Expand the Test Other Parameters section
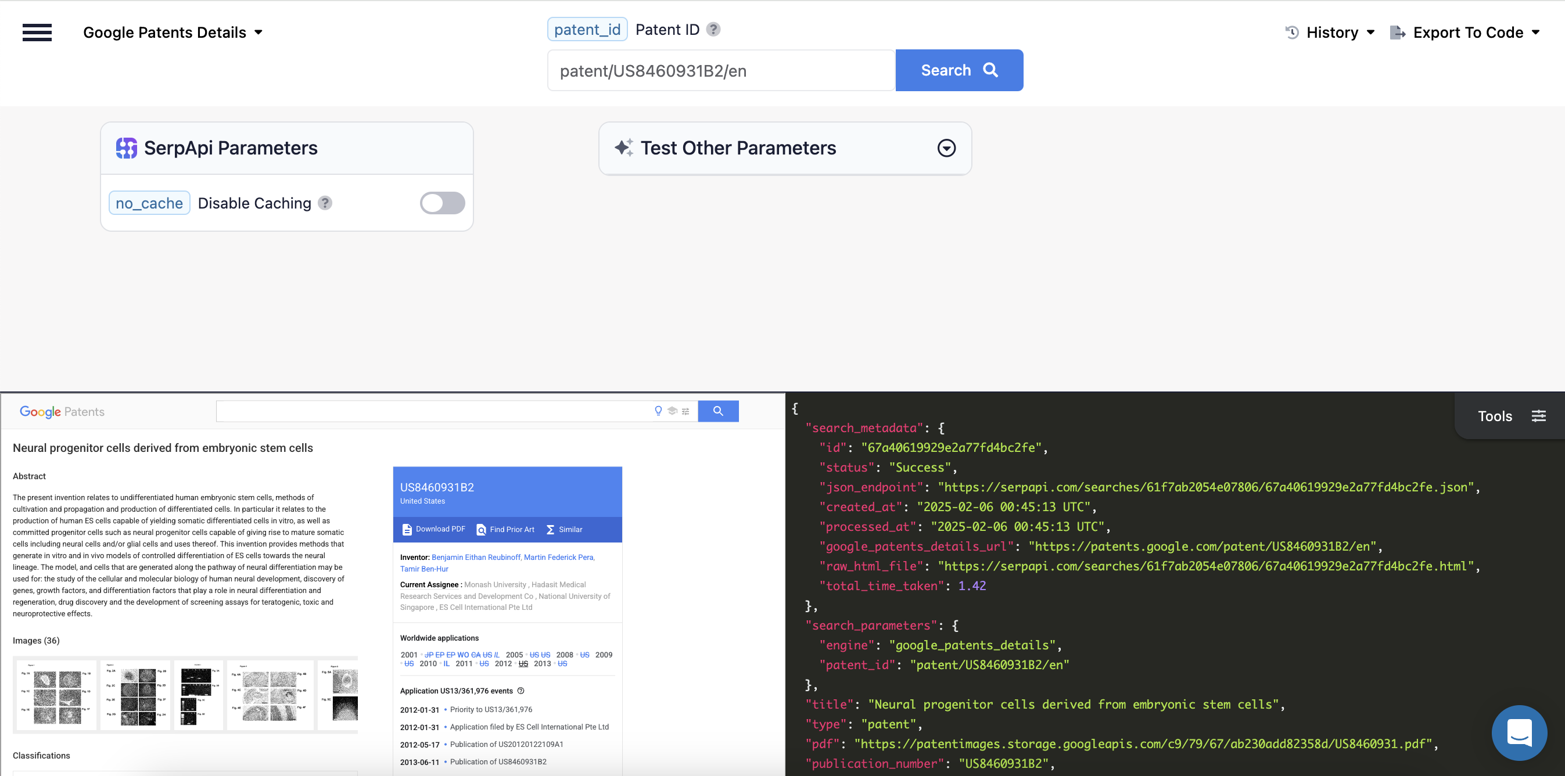1565x776 pixels. 946,148
